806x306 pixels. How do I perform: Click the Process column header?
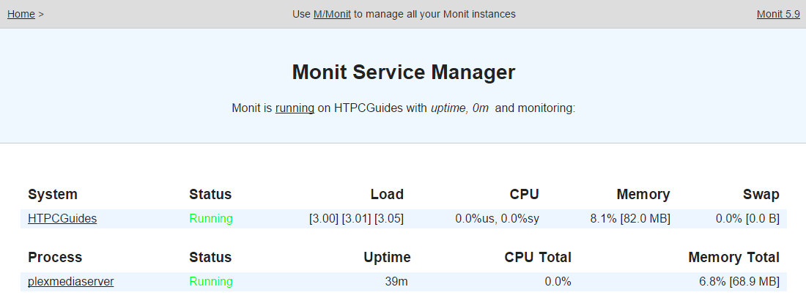tap(55, 257)
